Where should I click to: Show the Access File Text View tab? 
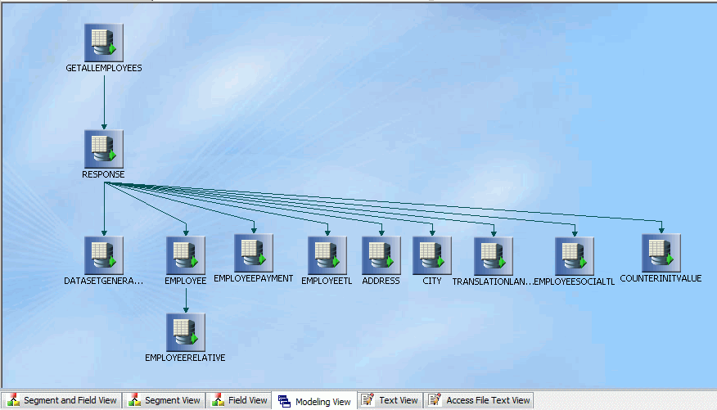click(x=479, y=401)
